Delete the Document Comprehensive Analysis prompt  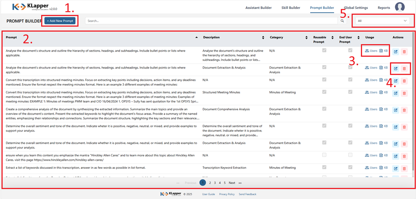point(404,110)
